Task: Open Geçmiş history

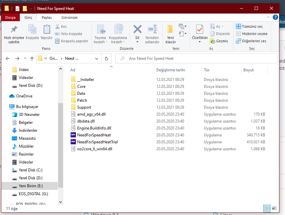Action: tap(219, 41)
